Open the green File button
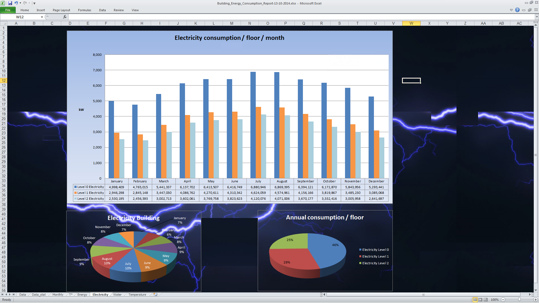This screenshot has width=539, height=303. click(x=8, y=10)
